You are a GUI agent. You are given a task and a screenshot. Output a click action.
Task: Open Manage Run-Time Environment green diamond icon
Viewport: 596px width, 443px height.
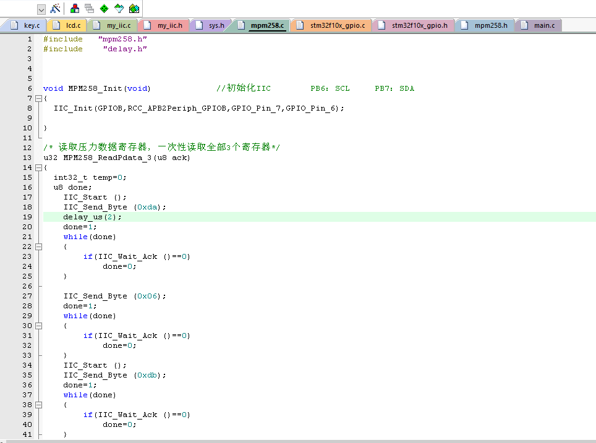(104, 9)
